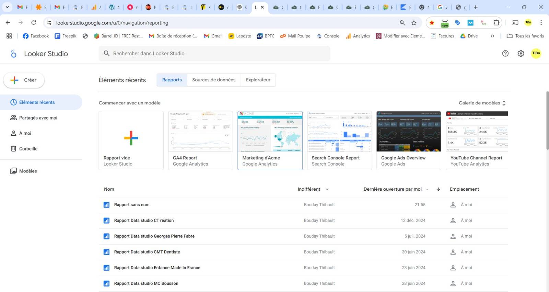The width and height of the screenshot is (549, 292).
Task: Click the browser address bar URL
Action: (112, 23)
